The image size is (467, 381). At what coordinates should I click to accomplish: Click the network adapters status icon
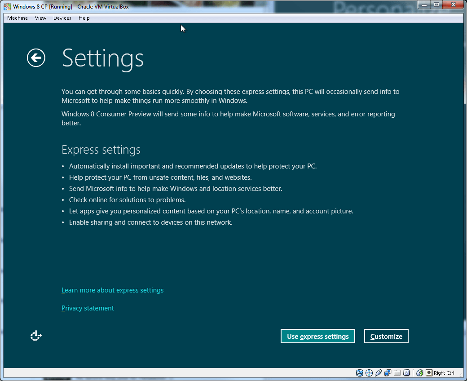[x=388, y=373]
